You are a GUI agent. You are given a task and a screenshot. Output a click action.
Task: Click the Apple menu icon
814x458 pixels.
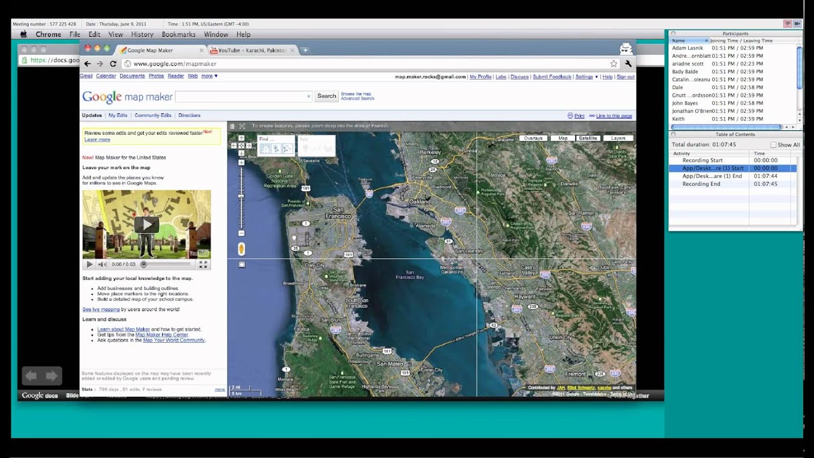click(x=24, y=34)
